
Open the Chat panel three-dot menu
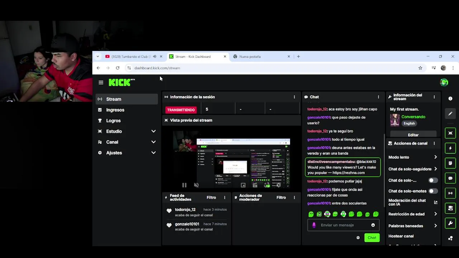pos(378,97)
